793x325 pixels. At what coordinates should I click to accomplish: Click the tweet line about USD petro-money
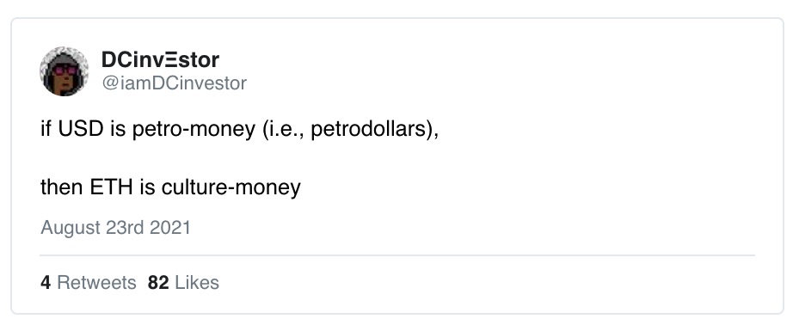point(239,130)
